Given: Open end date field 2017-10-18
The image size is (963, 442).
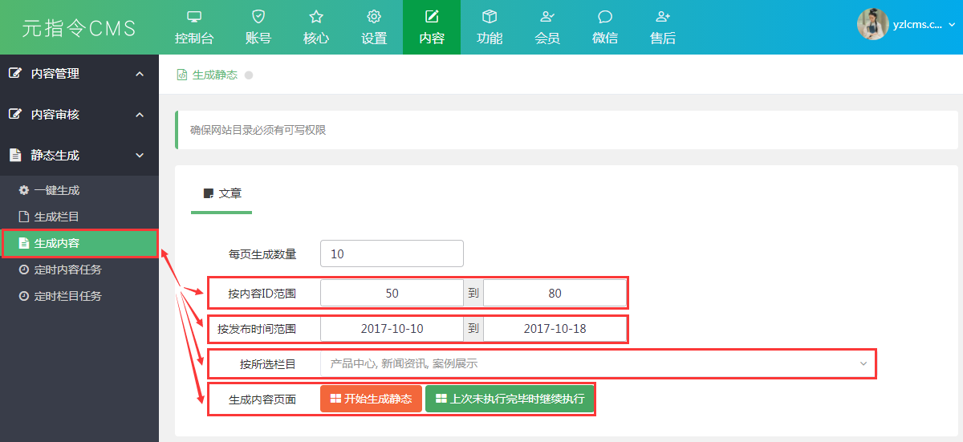Looking at the screenshot, I should [x=555, y=328].
